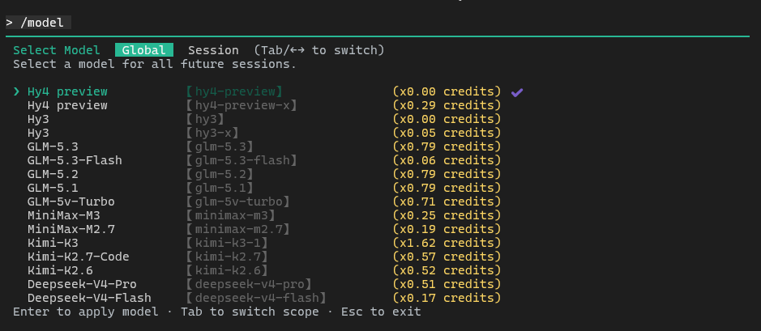Screen dimensions: 761x331
Task: Click 'Select a model for all future sessions' text
Action: coord(154,64)
